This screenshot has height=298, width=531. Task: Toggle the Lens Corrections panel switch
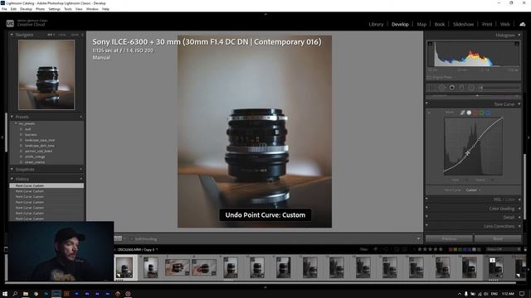[x=426, y=226]
